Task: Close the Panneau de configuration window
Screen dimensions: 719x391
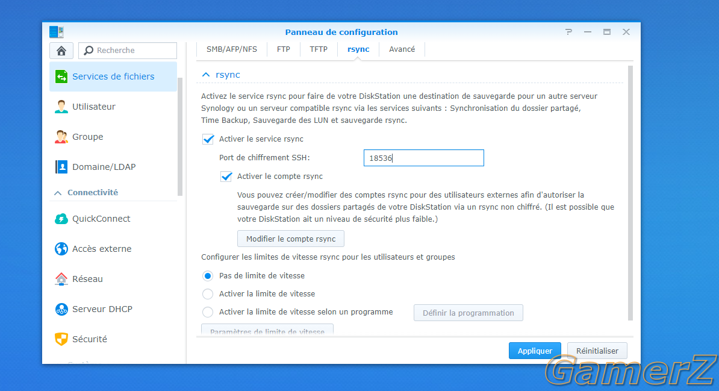Action: point(626,32)
